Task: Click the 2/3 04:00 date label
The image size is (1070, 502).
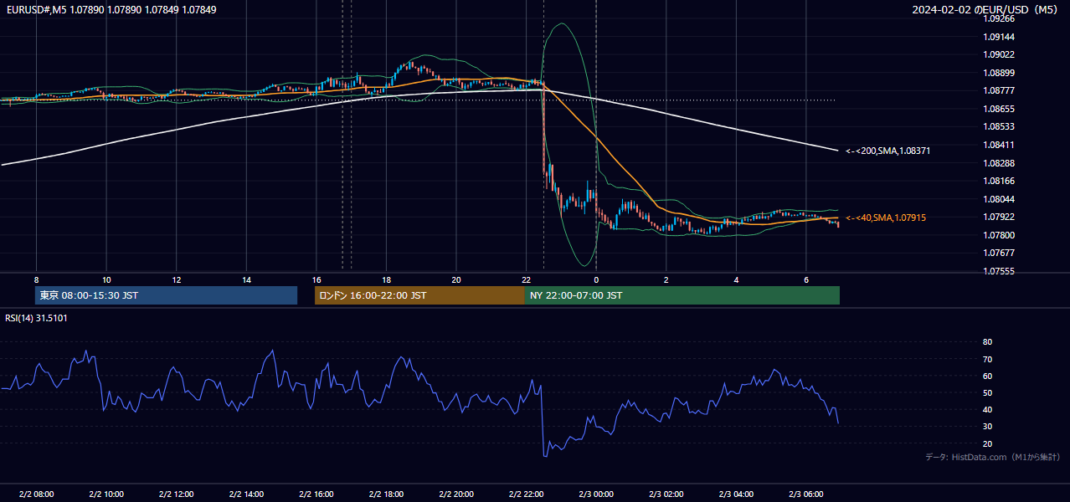Action: point(736,494)
